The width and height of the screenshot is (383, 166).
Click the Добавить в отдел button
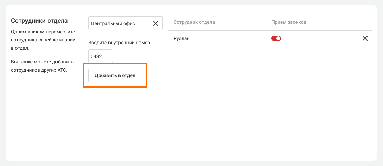(x=115, y=75)
